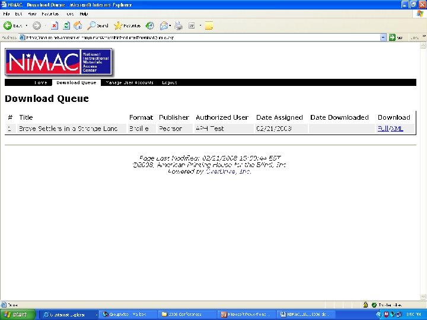Expand the Links toolbar chevron
This screenshot has width=427, height=320.
click(424, 36)
